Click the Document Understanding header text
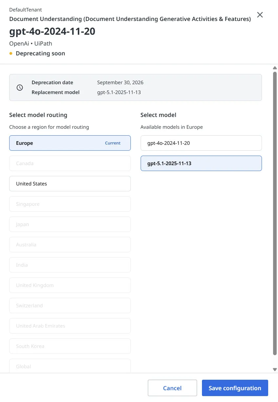The image size is (278, 402). coord(130,19)
